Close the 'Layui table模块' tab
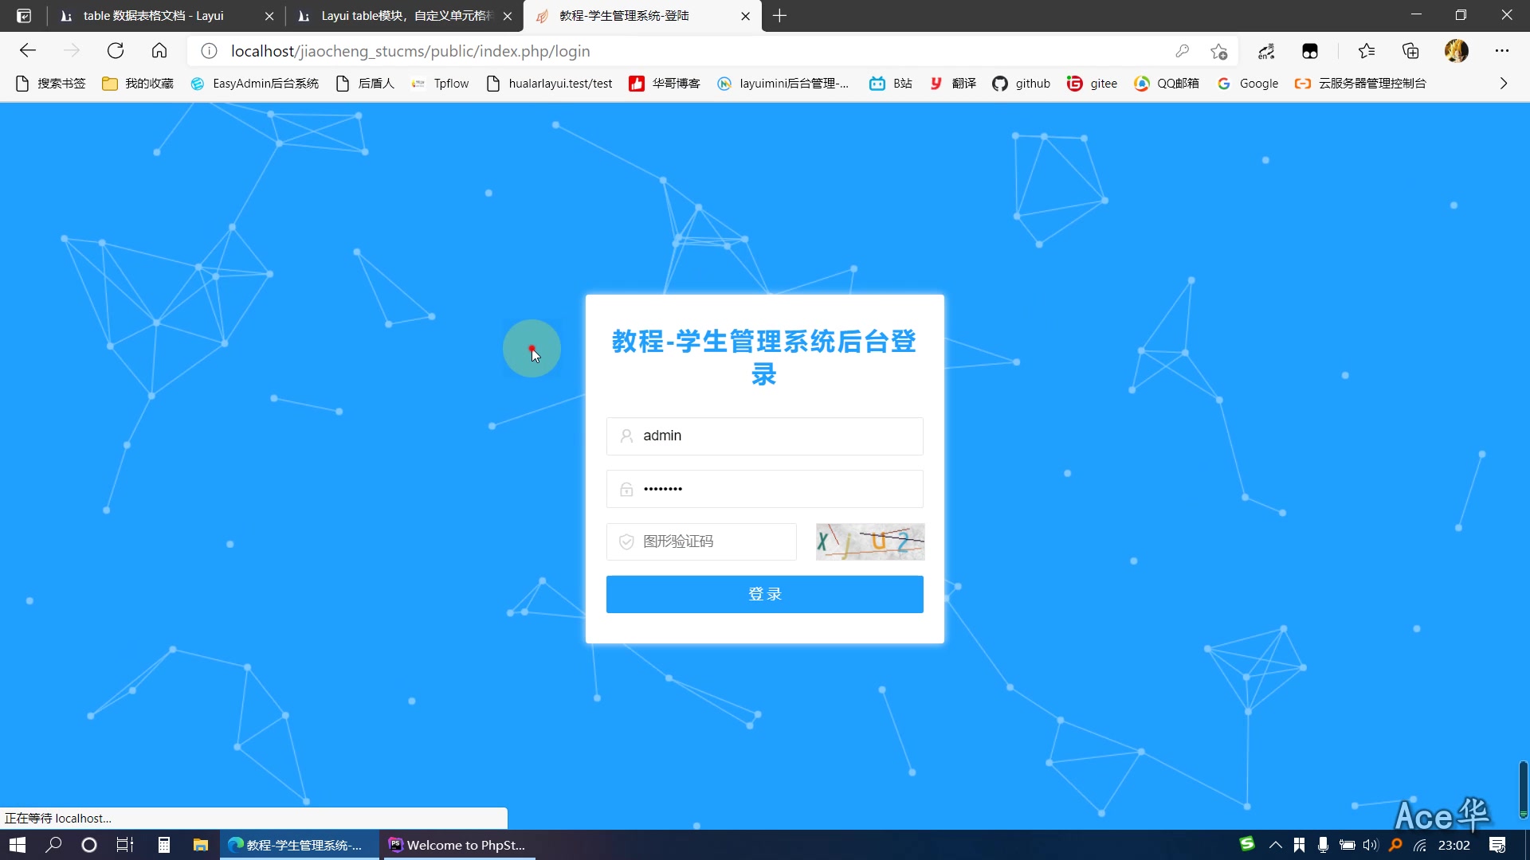1530x860 pixels. tap(508, 16)
